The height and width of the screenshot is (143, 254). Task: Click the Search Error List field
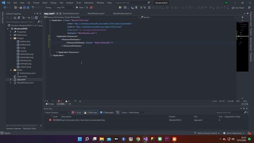tap(230, 112)
